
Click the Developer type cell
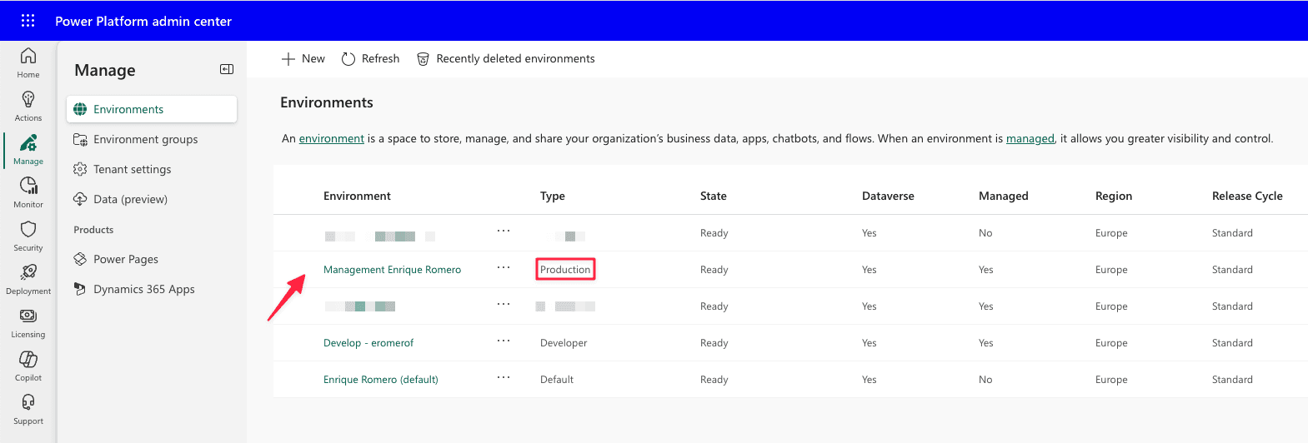click(x=564, y=343)
